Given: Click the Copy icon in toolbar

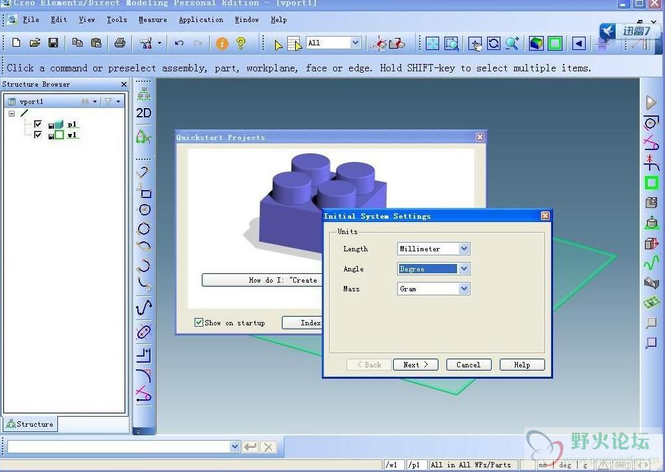Looking at the screenshot, I should 77,43.
